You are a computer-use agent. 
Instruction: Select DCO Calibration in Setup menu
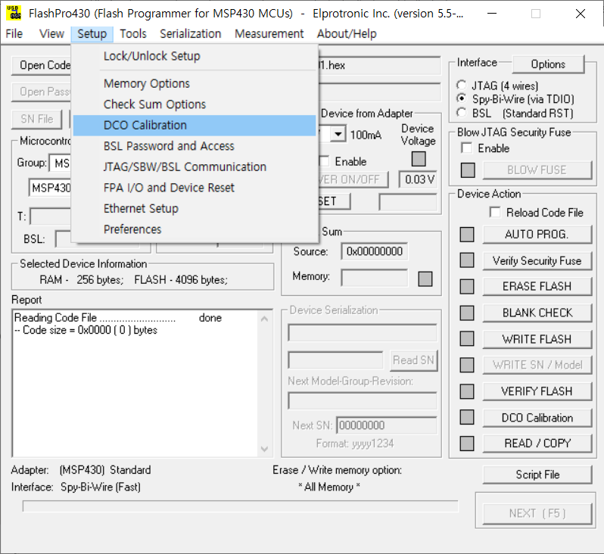click(x=195, y=125)
